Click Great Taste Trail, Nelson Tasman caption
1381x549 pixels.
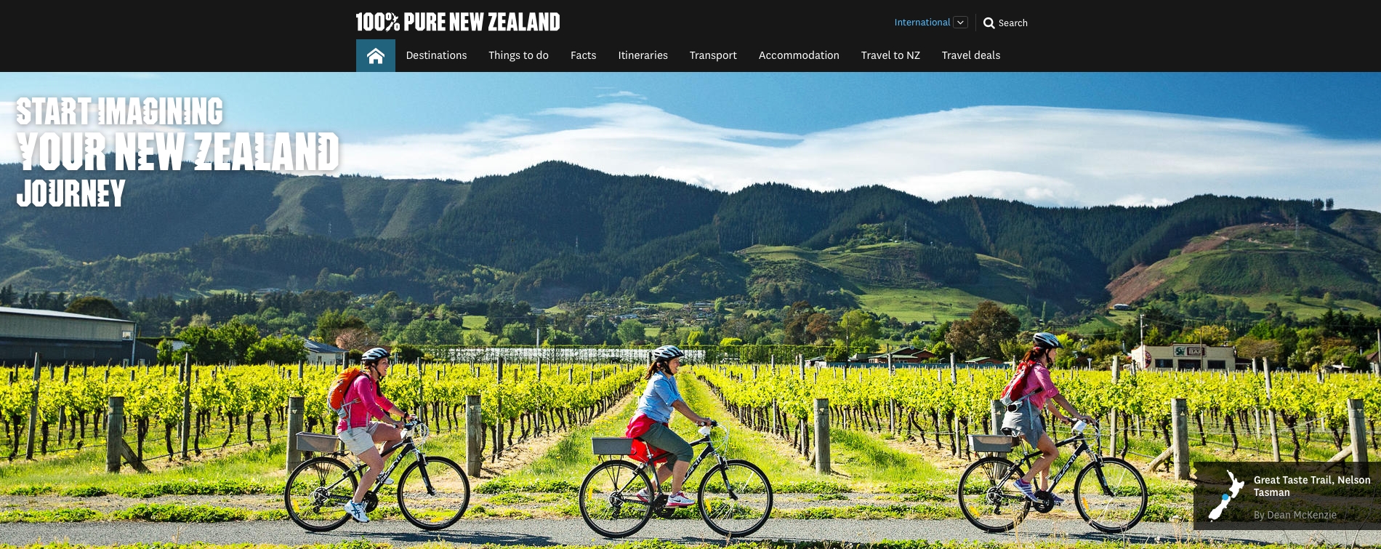[1311, 486]
